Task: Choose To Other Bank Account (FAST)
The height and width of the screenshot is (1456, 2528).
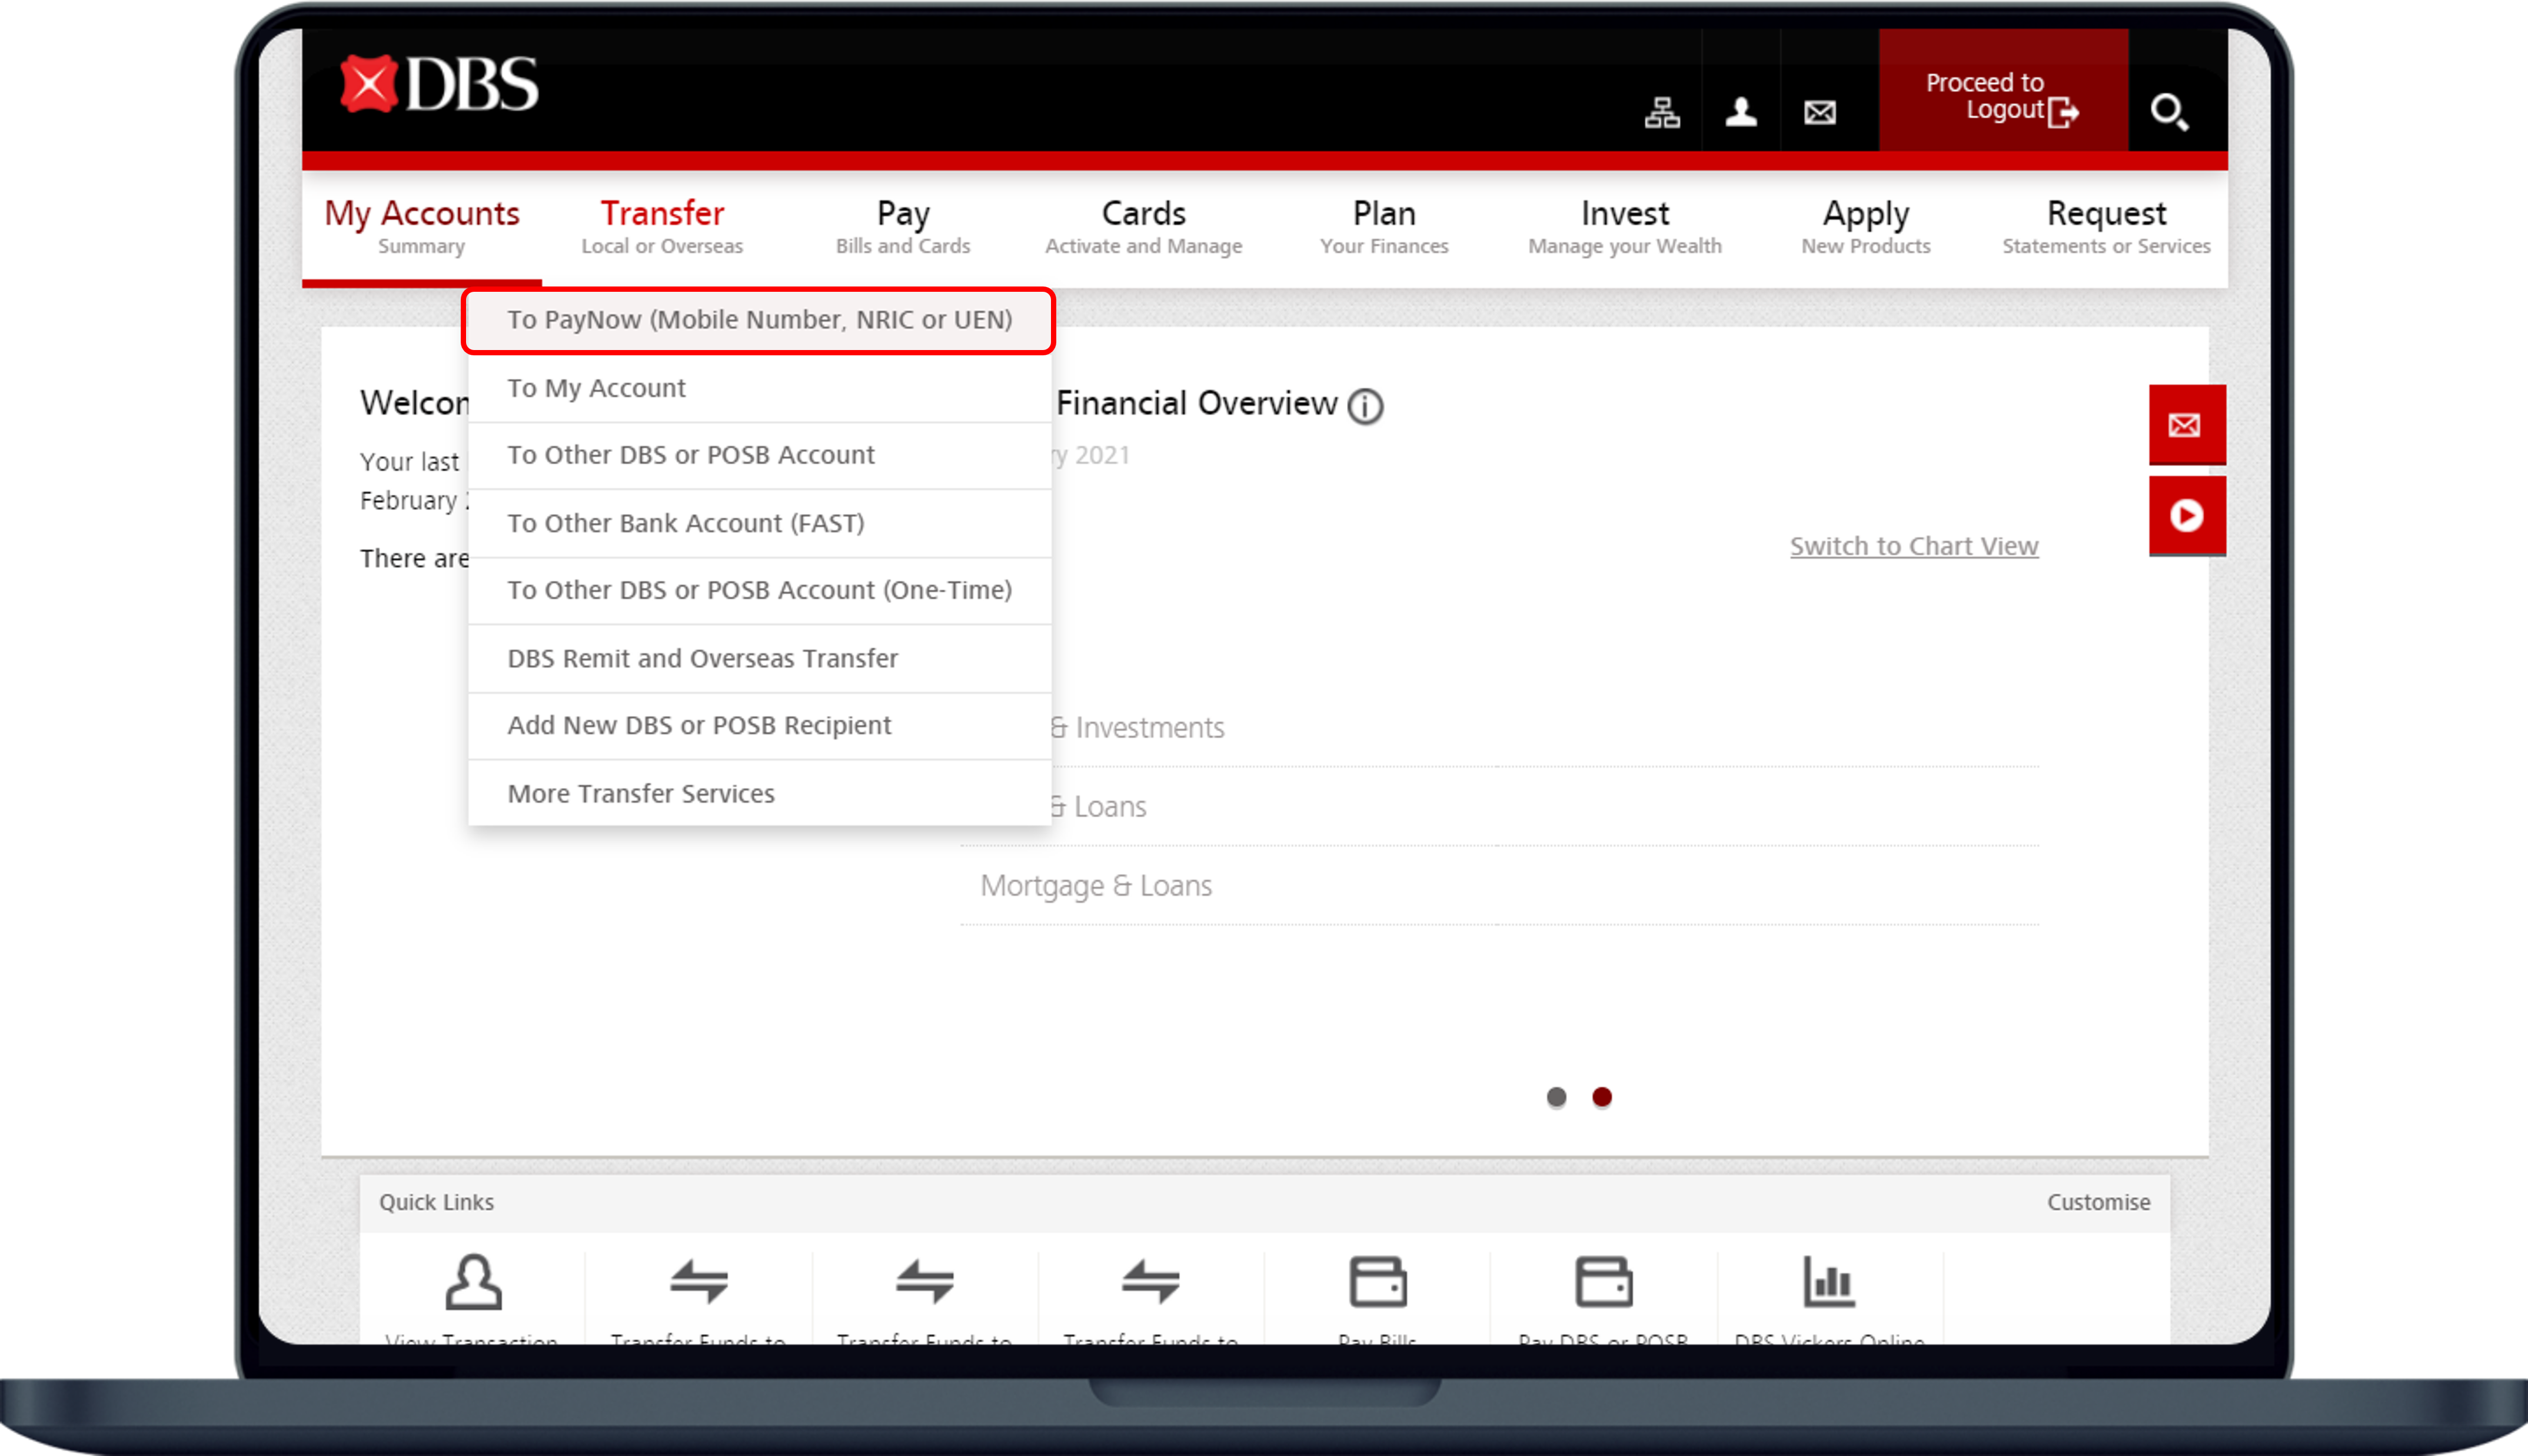Action: click(x=759, y=523)
